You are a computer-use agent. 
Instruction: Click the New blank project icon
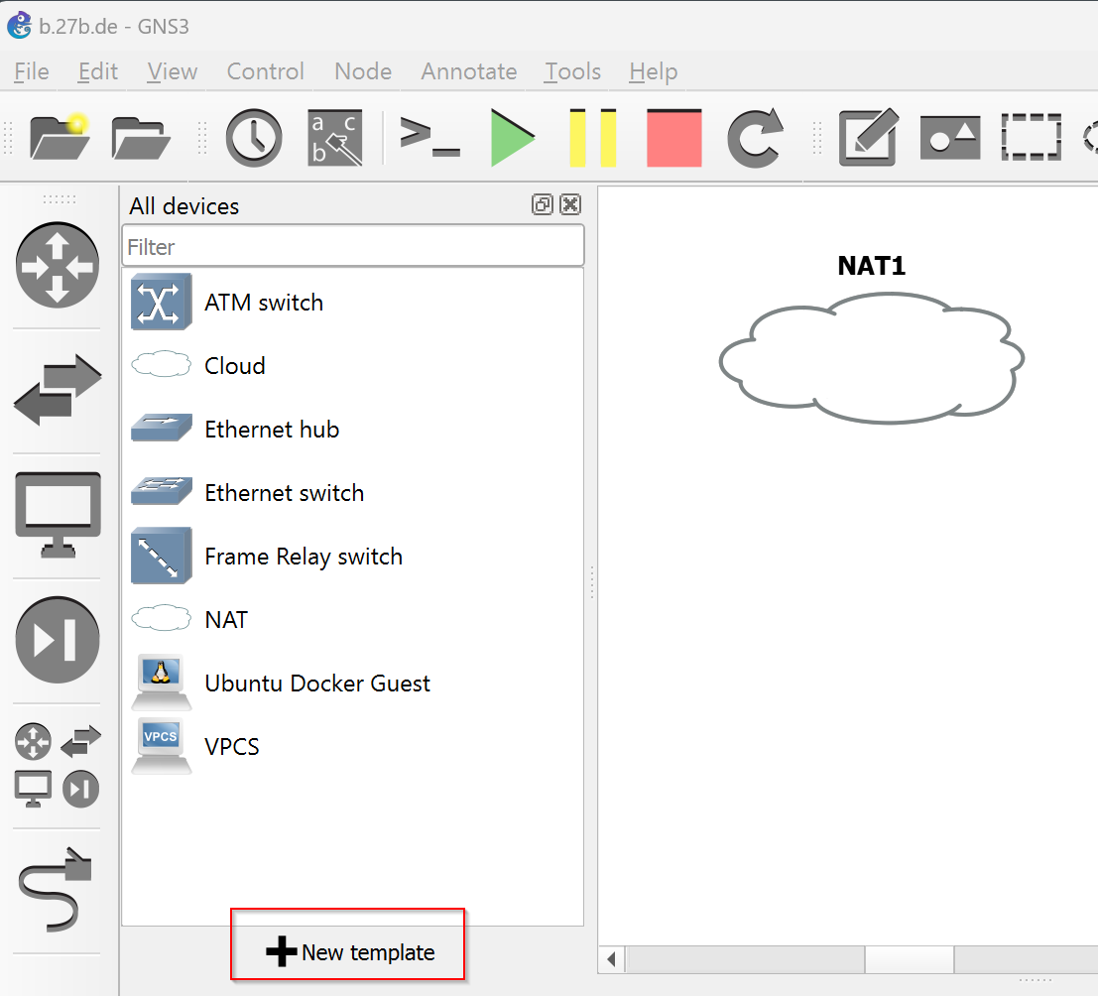point(60,137)
